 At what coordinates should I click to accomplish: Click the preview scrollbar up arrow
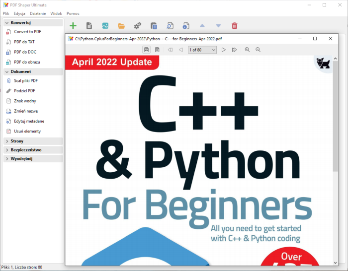[336, 59]
